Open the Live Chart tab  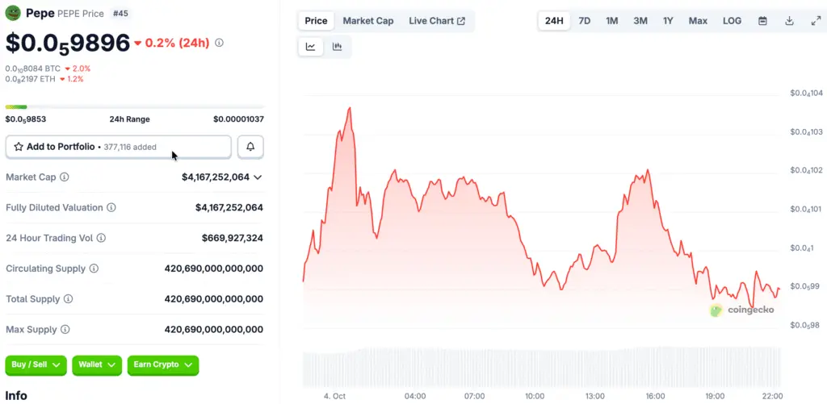(x=437, y=21)
